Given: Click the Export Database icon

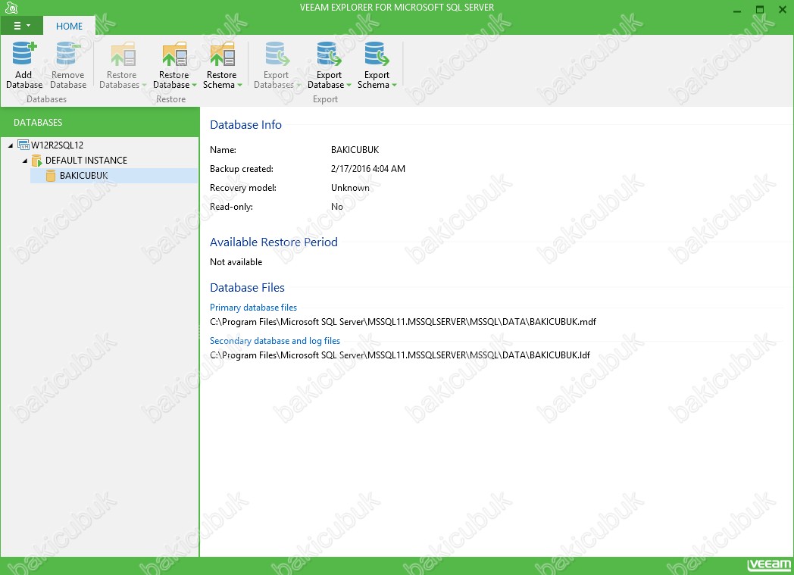Looking at the screenshot, I should (329, 54).
